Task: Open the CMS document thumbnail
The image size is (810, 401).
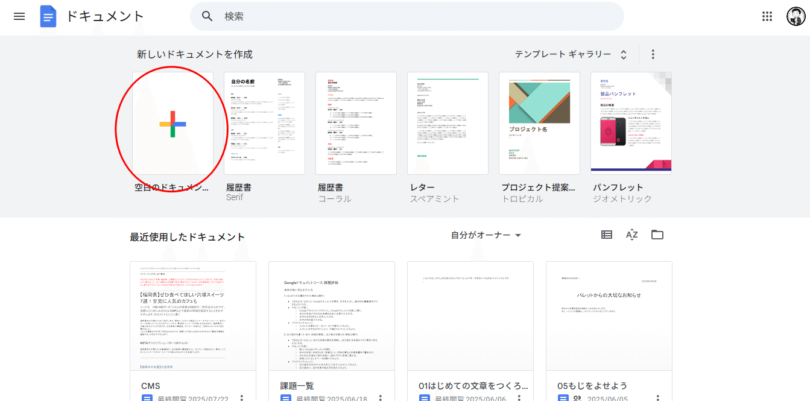Action: click(x=193, y=316)
